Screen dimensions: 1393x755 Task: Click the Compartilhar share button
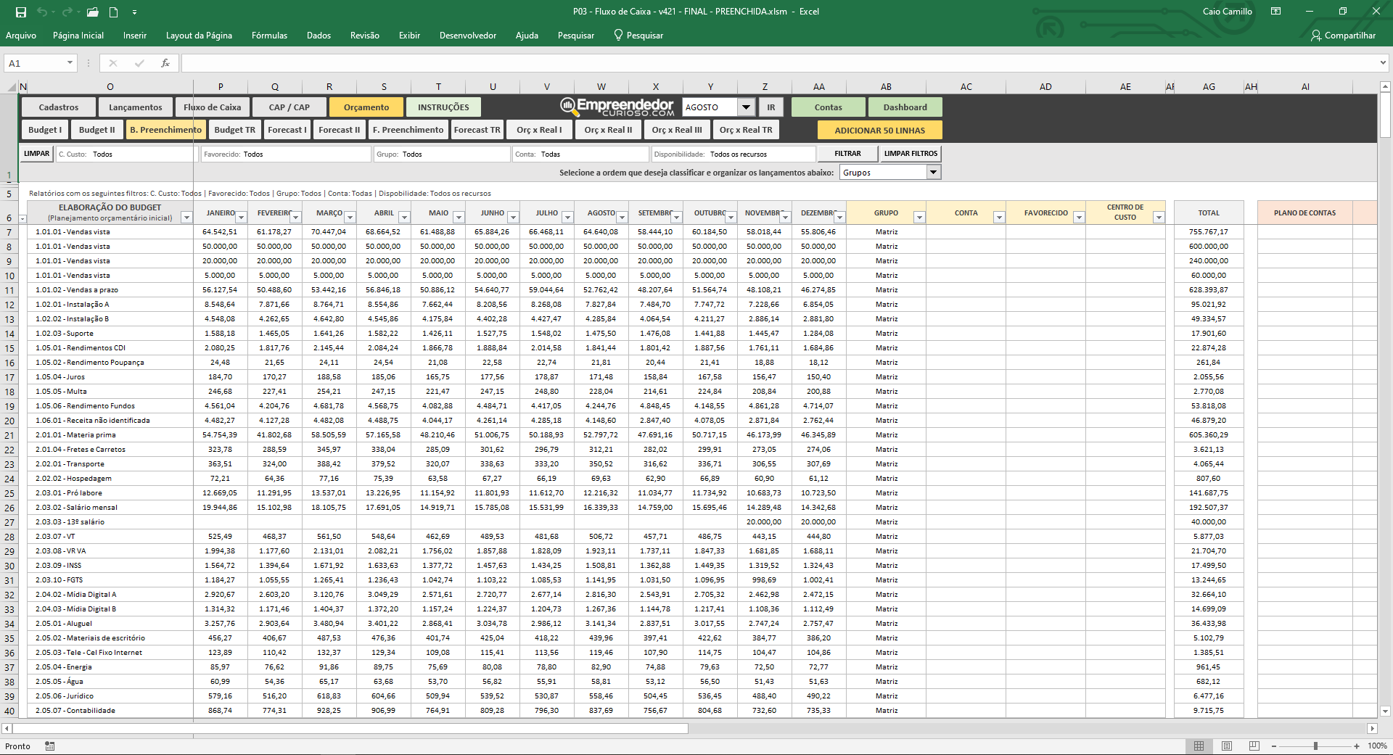click(1343, 35)
